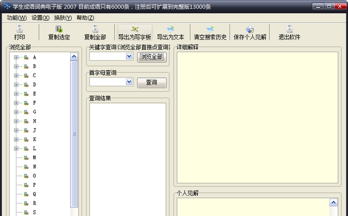
Task: Click the 复制选定 copy selected icon
Action: (59, 29)
